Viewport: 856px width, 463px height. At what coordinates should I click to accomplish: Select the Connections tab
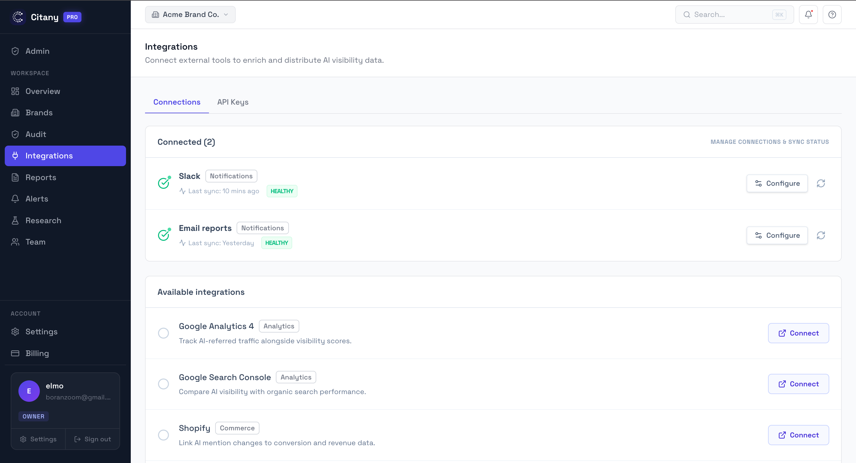click(x=177, y=102)
